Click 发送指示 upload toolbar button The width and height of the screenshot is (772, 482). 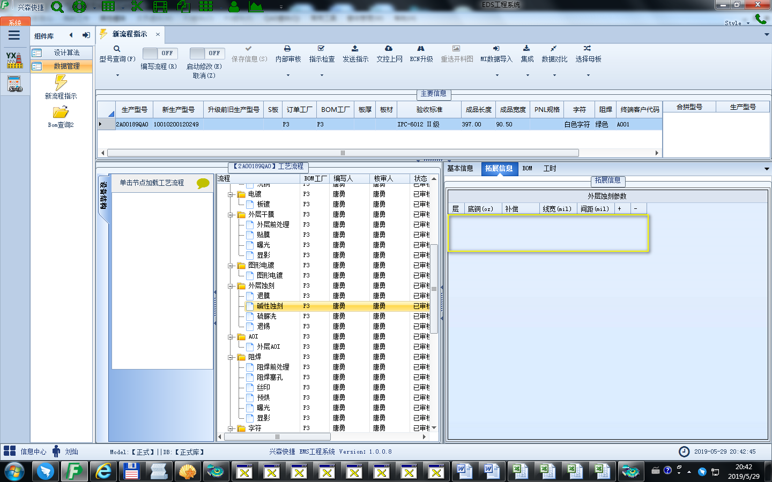point(355,54)
